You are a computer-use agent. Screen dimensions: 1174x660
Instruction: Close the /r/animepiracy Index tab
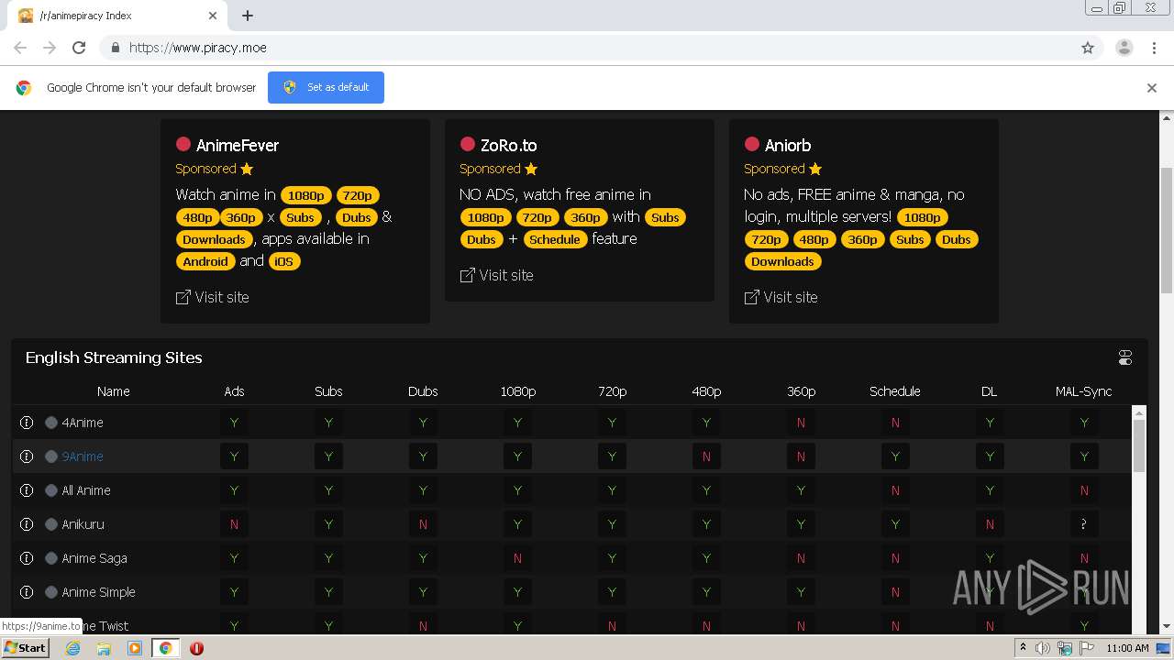(x=213, y=16)
